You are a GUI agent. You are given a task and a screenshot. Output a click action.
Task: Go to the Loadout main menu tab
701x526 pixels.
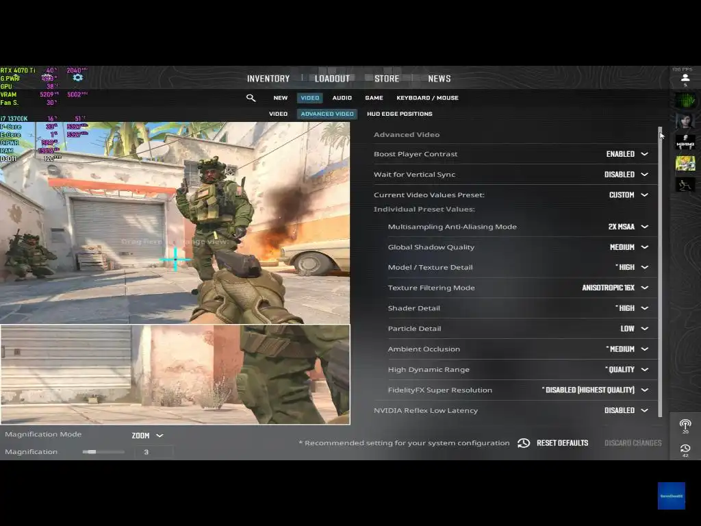(x=332, y=79)
